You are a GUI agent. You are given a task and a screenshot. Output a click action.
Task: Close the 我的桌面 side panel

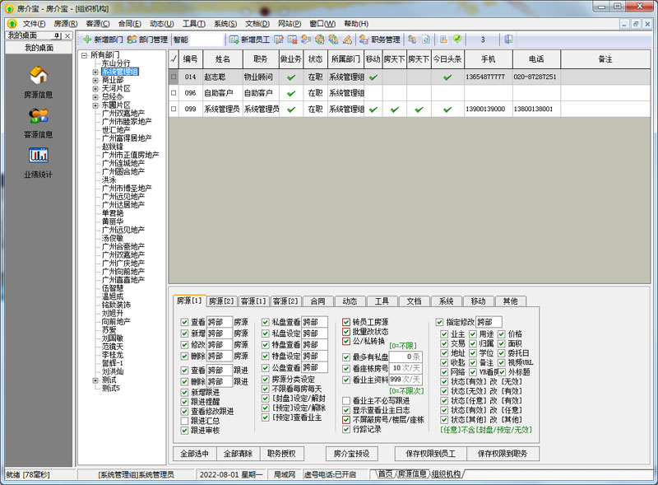click(x=67, y=35)
